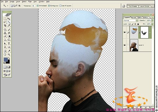This screenshot has height=112, width=158.
Task: Open the Select menu
Action: coord(24,2)
